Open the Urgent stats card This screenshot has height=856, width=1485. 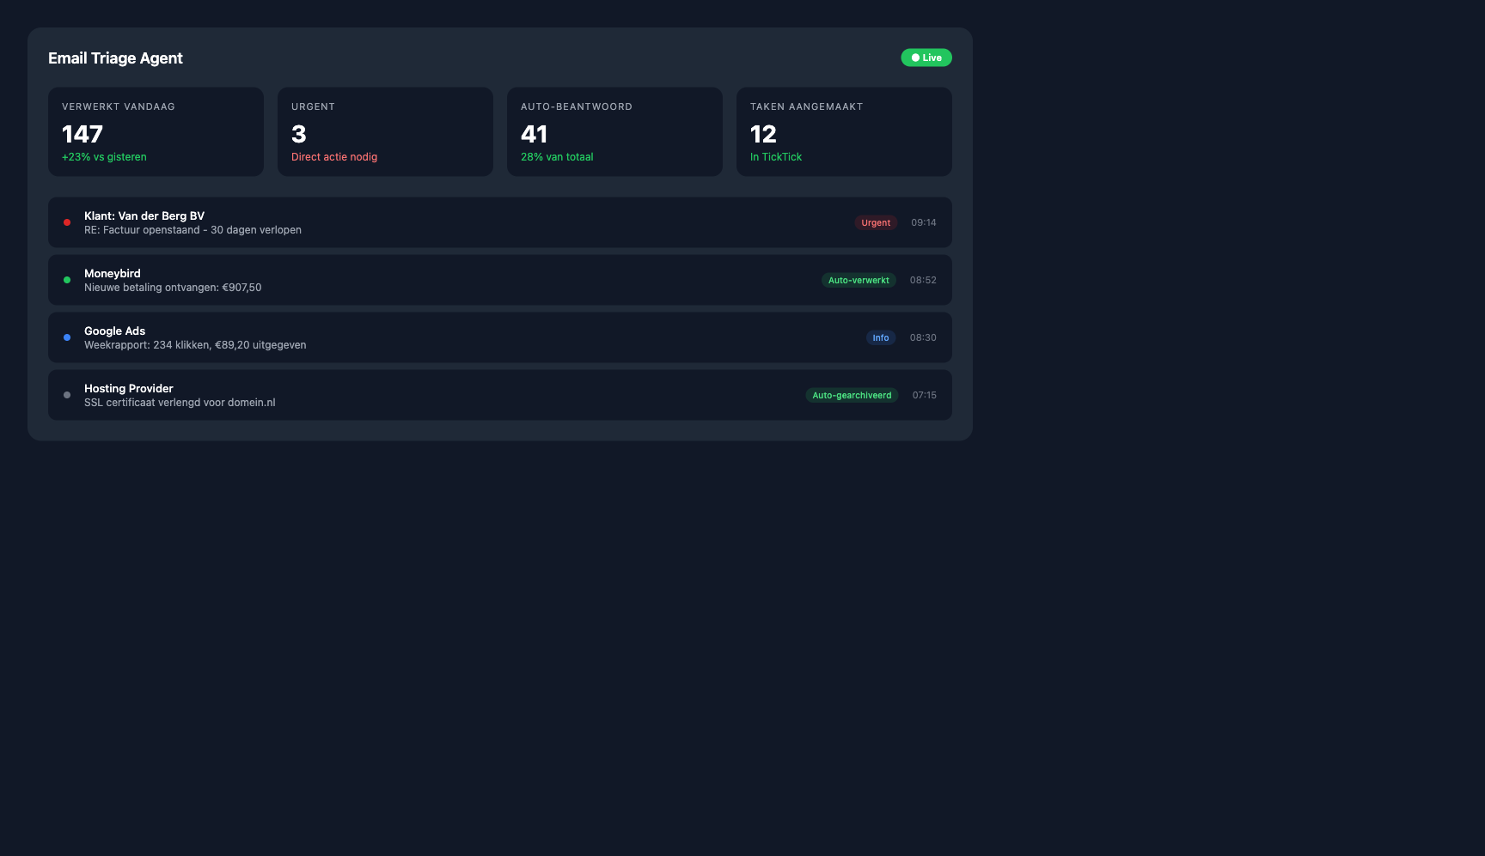pyautogui.click(x=385, y=131)
